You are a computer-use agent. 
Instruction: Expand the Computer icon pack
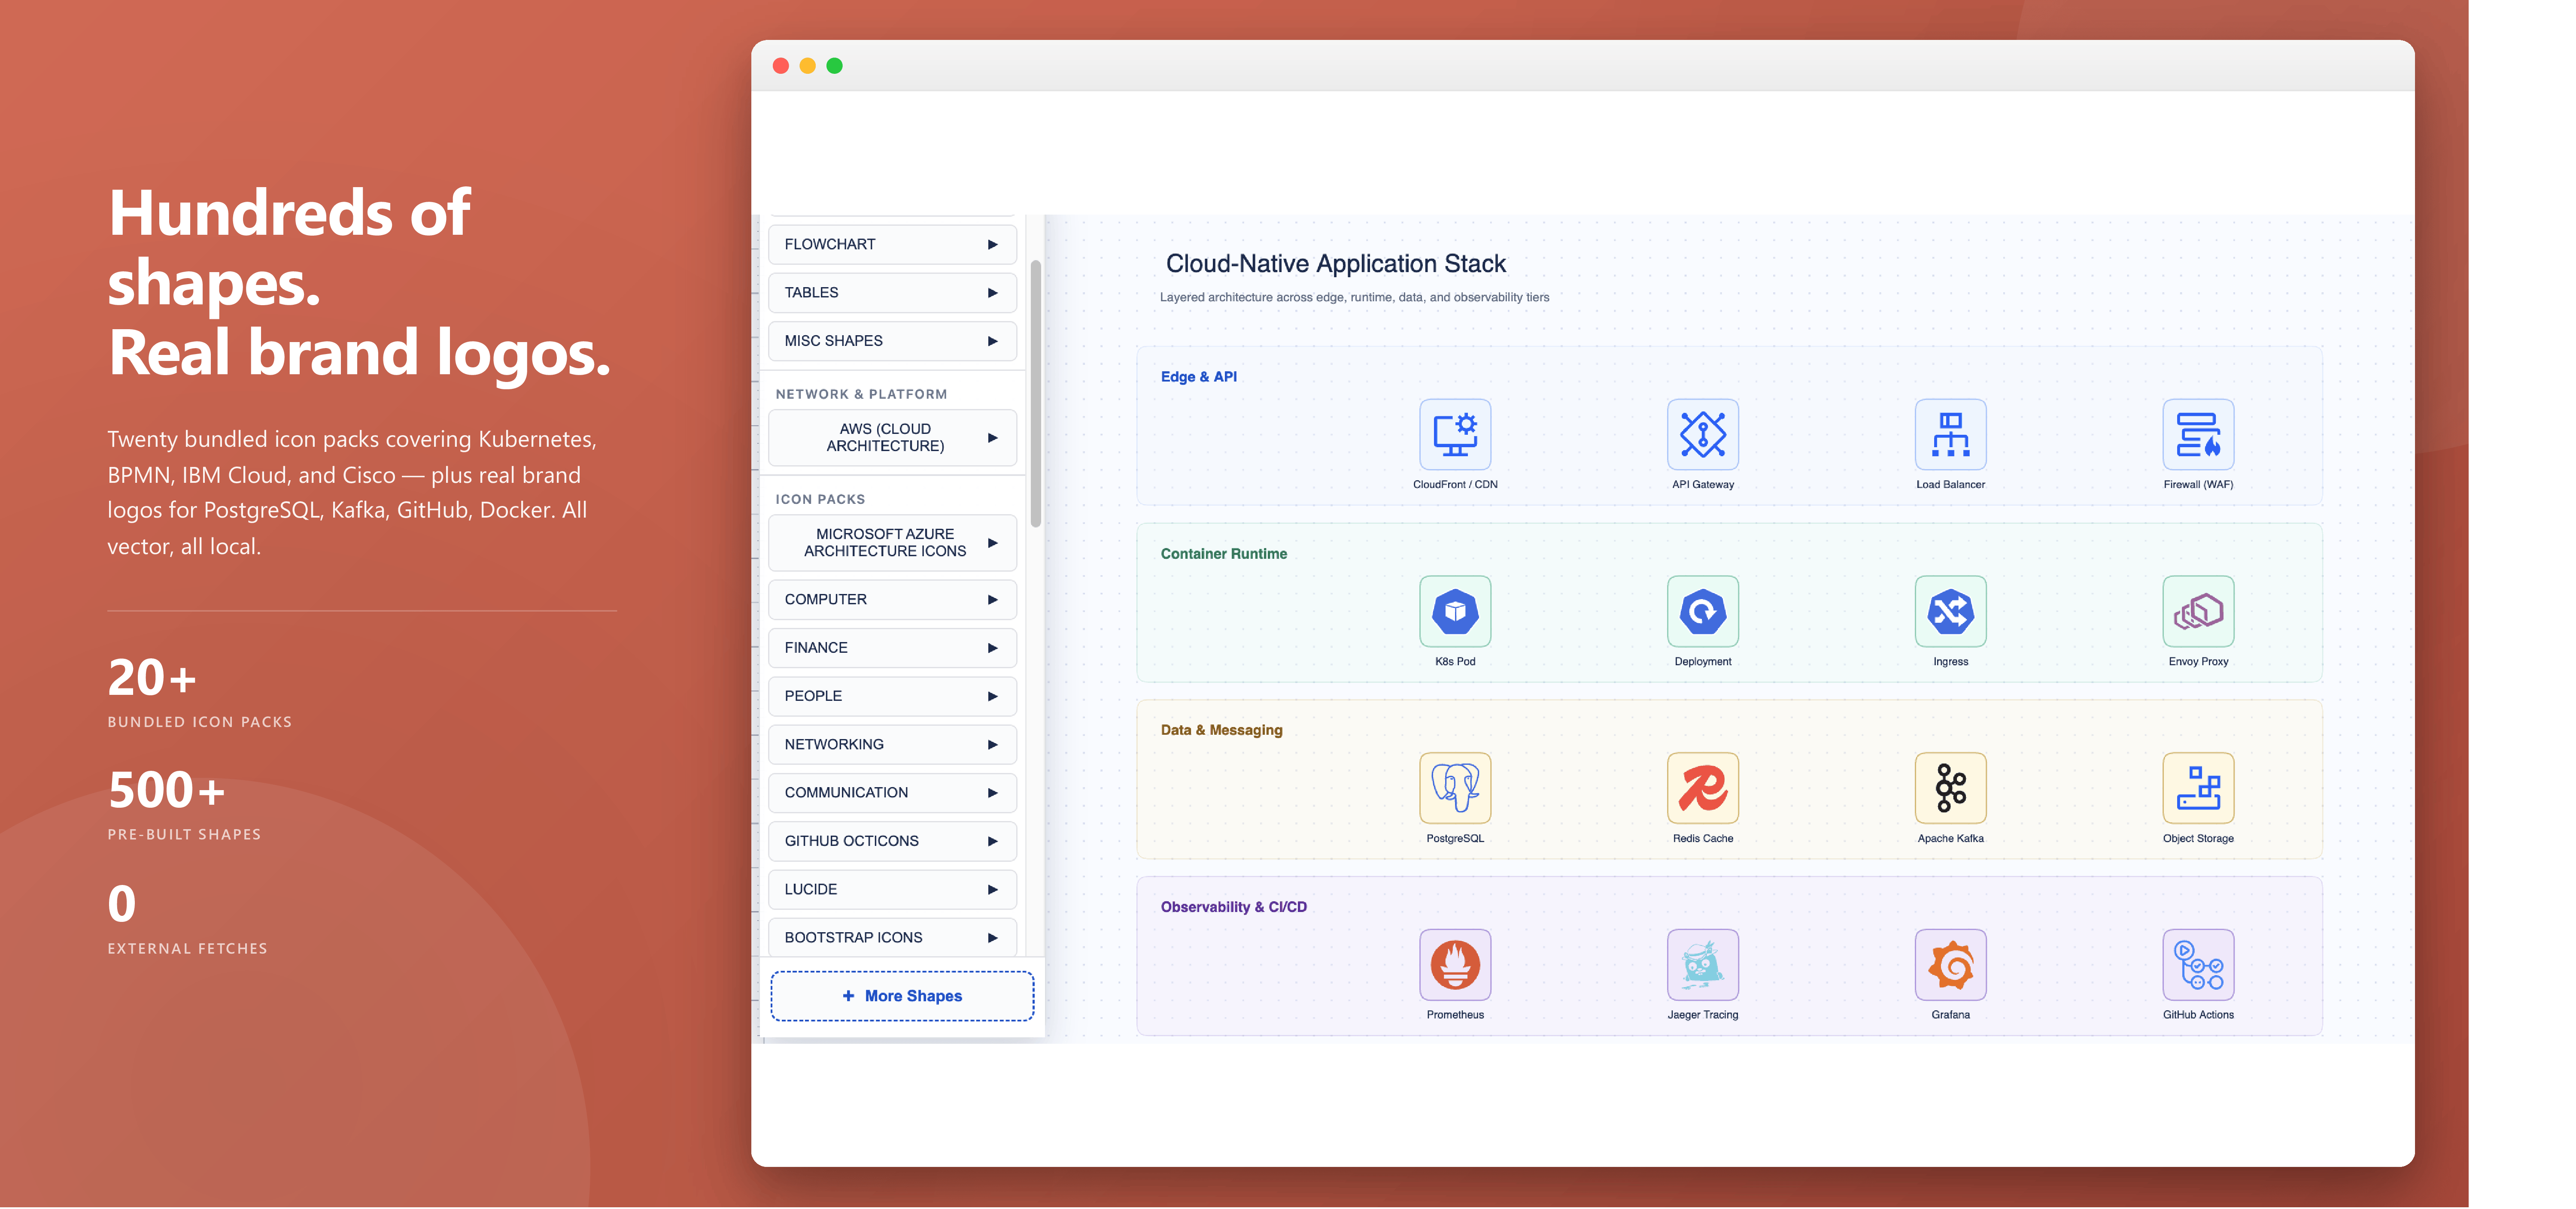point(892,599)
